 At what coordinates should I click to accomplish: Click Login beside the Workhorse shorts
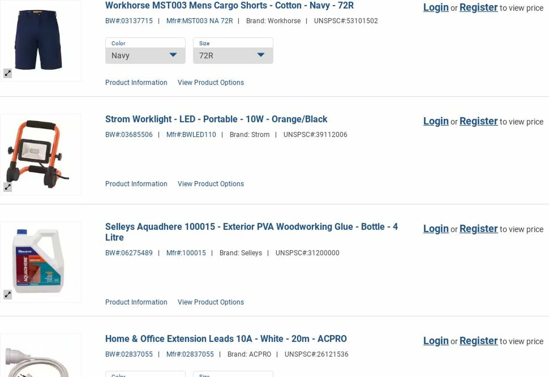tap(436, 7)
